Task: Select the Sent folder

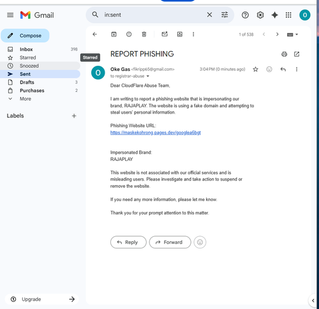Action: (40, 74)
